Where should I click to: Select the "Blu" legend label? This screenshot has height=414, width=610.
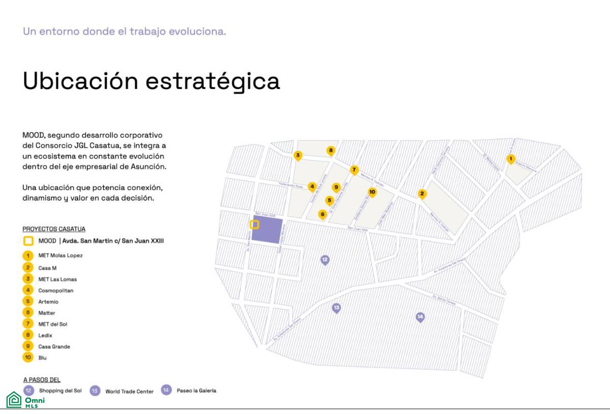(43, 358)
